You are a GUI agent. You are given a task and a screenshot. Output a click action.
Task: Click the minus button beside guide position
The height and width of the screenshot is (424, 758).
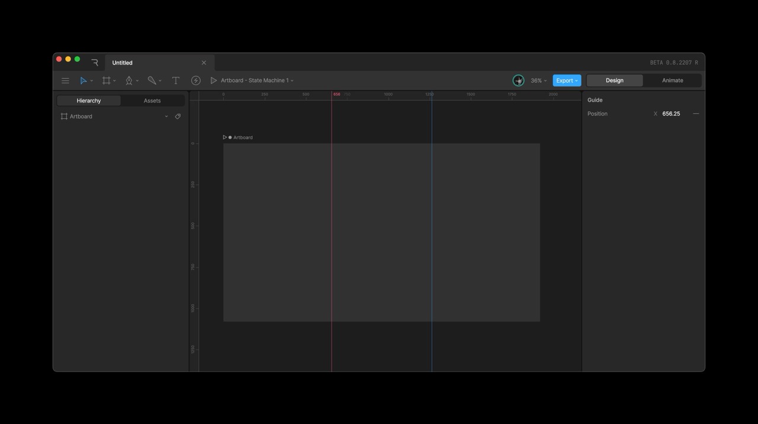point(696,114)
